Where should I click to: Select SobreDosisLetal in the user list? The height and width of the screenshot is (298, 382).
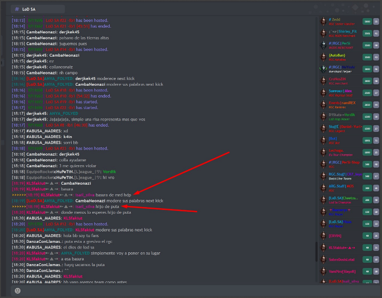pyautogui.click(x=341, y=259)
